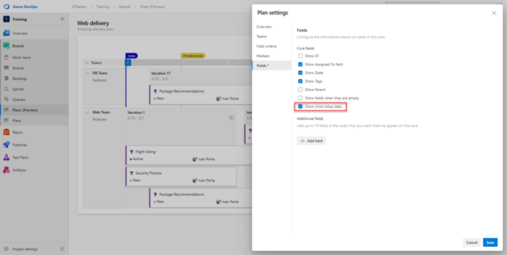Image resolution: width=507 pixels, height=255 pixels.
Task: Click the today timeline marker
Action: click(132, 56)
